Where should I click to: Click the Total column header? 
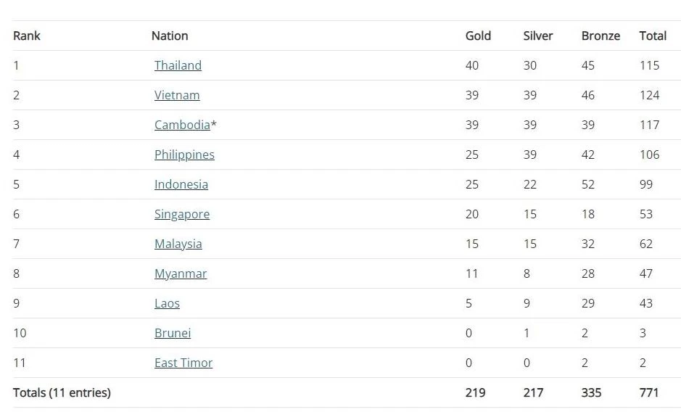coord(653,36)
